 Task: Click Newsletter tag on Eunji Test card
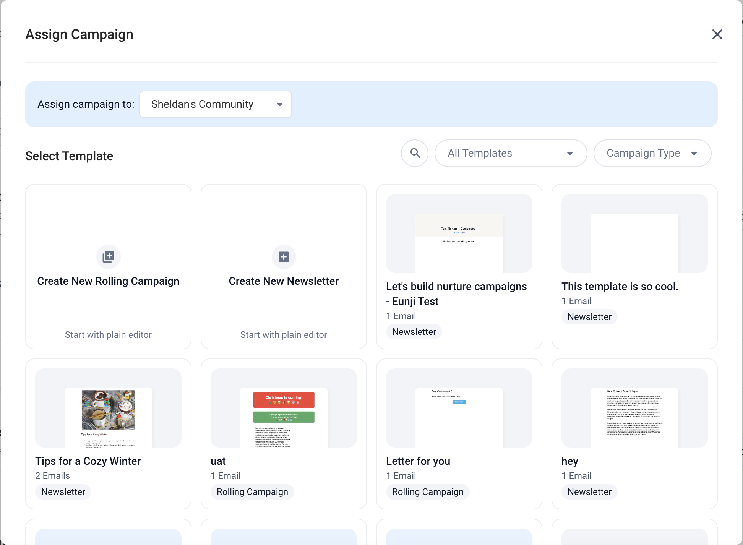pos(414,332)
